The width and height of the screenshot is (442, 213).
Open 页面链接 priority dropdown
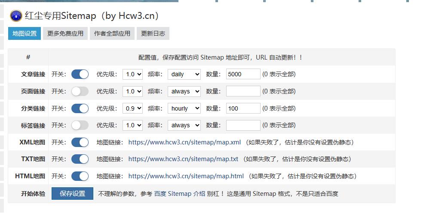132,91
